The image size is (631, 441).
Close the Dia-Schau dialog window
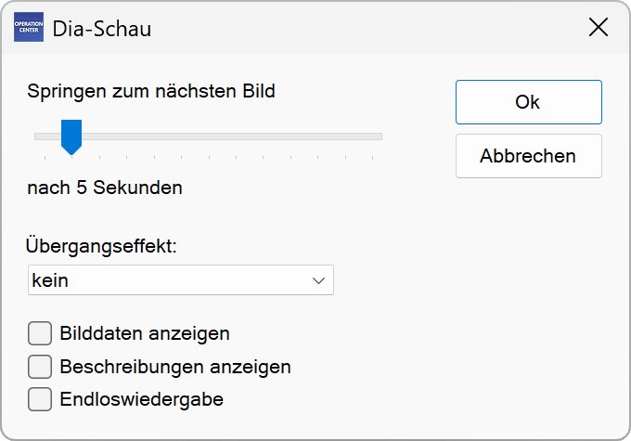[599, 28]
